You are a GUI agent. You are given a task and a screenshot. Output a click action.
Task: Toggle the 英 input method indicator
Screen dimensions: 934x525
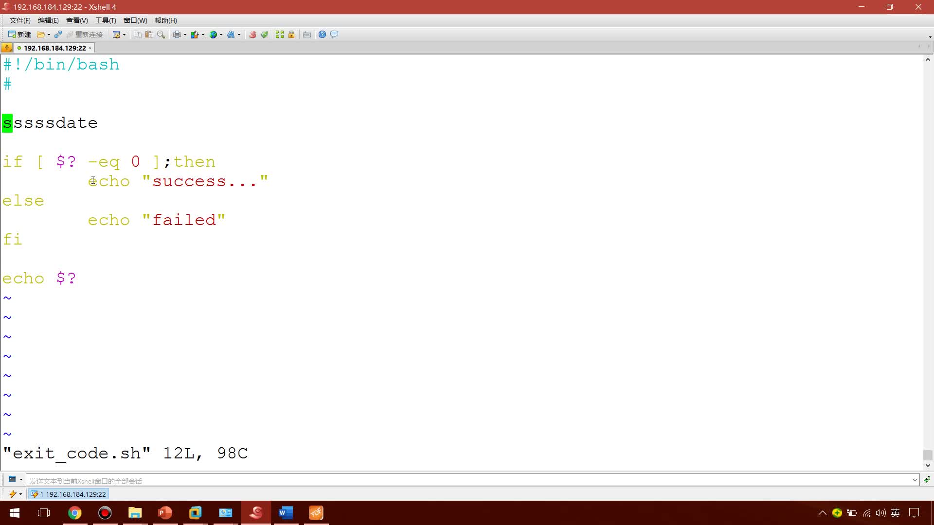895,513
